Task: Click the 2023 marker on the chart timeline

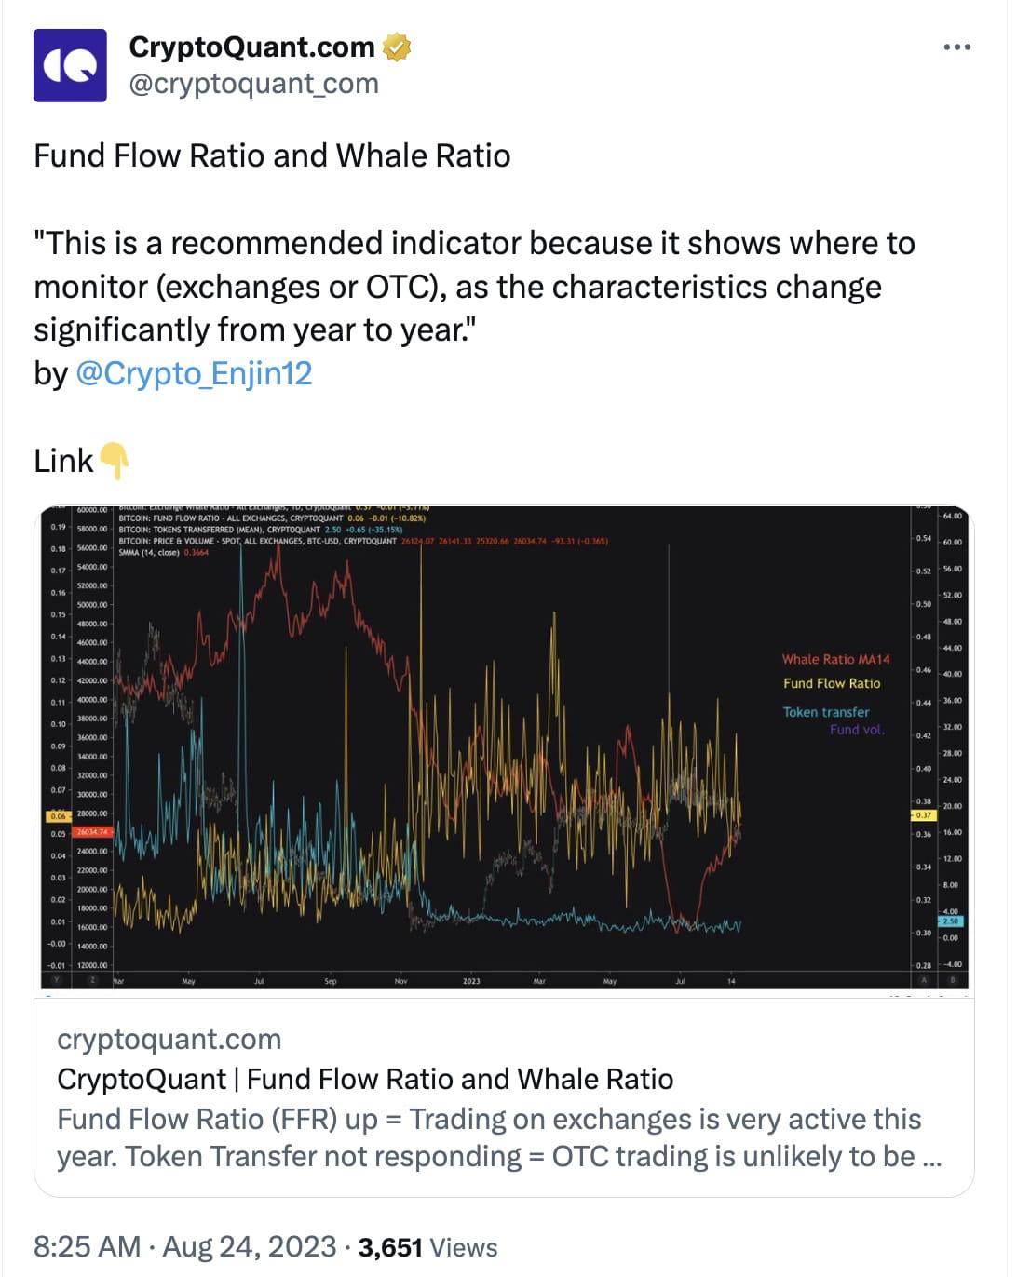Action: (471, 981)
